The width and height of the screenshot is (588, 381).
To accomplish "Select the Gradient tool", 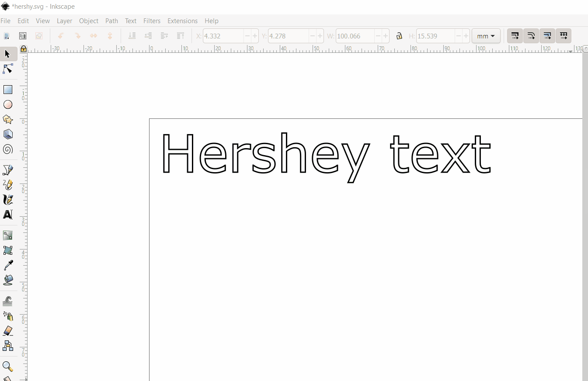I will 8,236.
